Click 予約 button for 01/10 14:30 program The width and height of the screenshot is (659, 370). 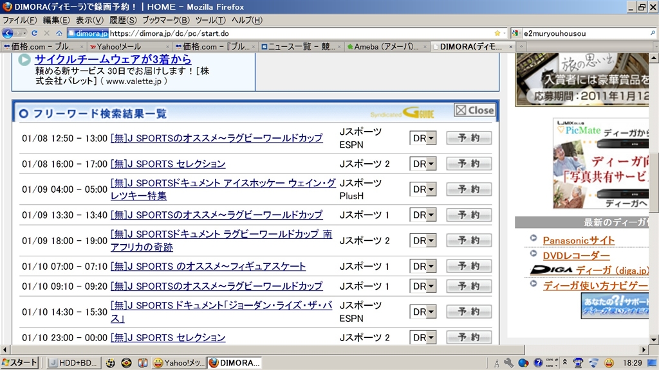point(469,312)
